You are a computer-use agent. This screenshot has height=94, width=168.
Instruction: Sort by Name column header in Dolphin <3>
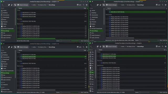20,8
